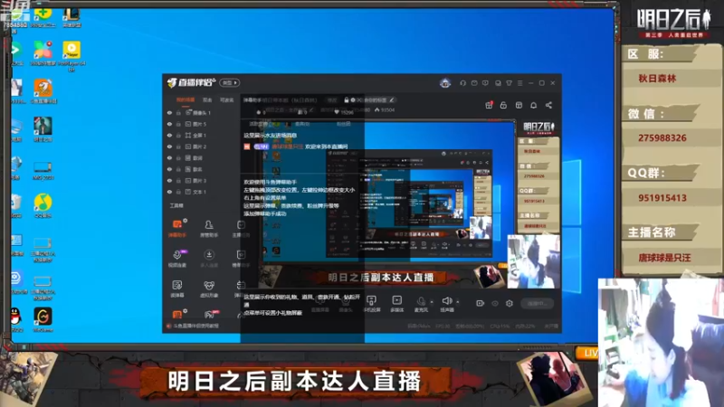The image size is (724, 407).
Task: Select the 图片 3 source row
Action: click(x=201, y=180)
